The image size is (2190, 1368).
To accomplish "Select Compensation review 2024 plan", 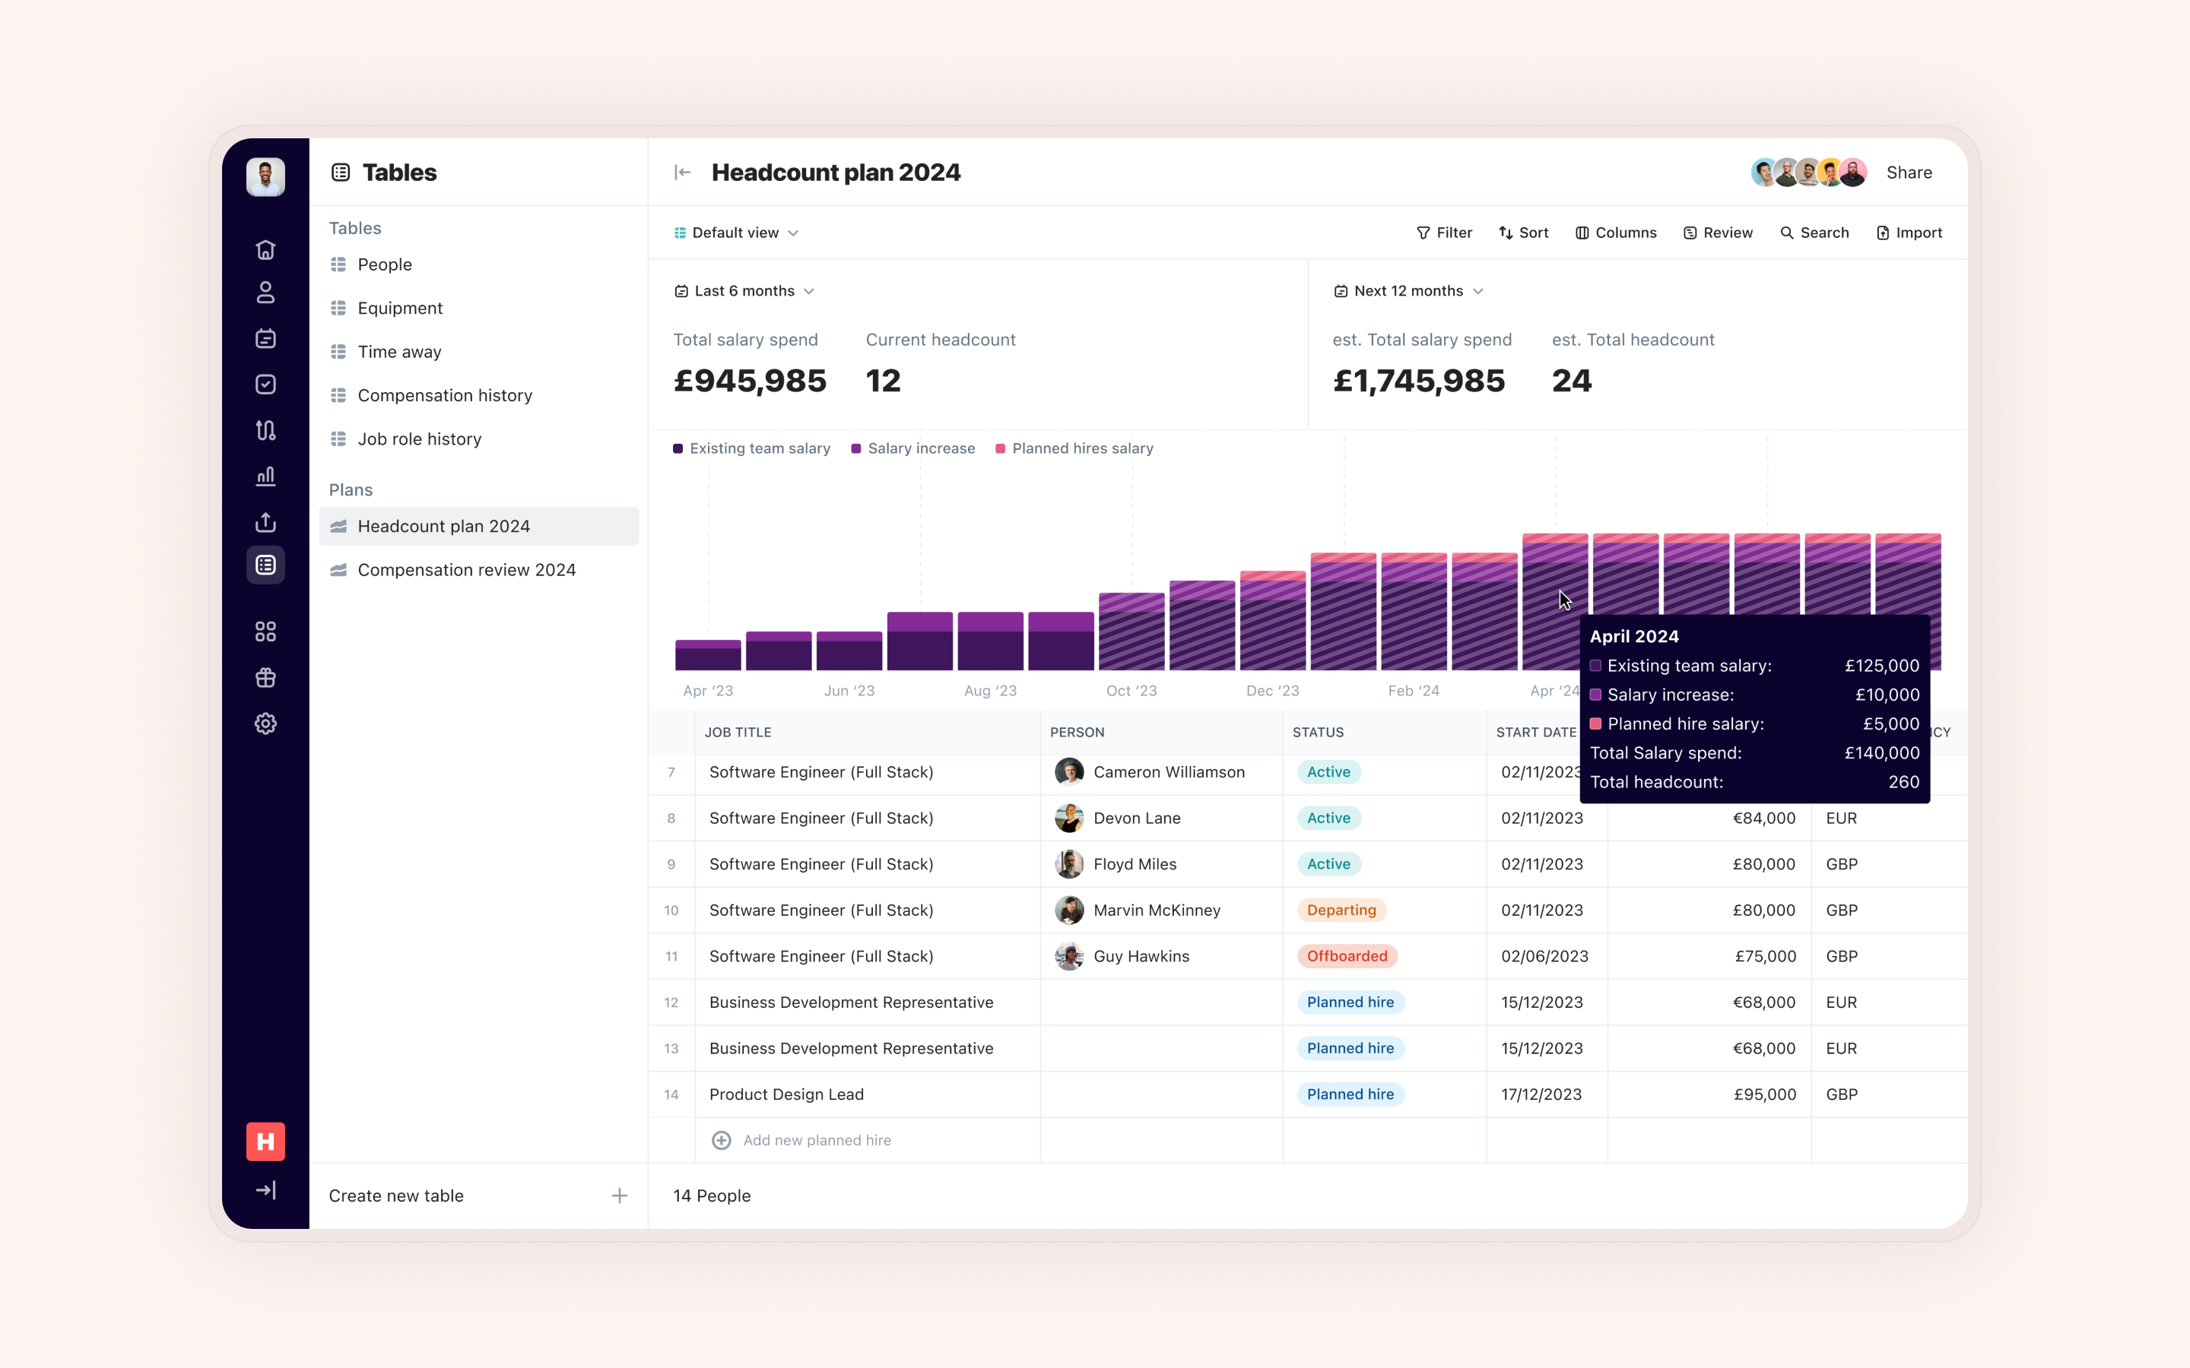I will point(466,570).
